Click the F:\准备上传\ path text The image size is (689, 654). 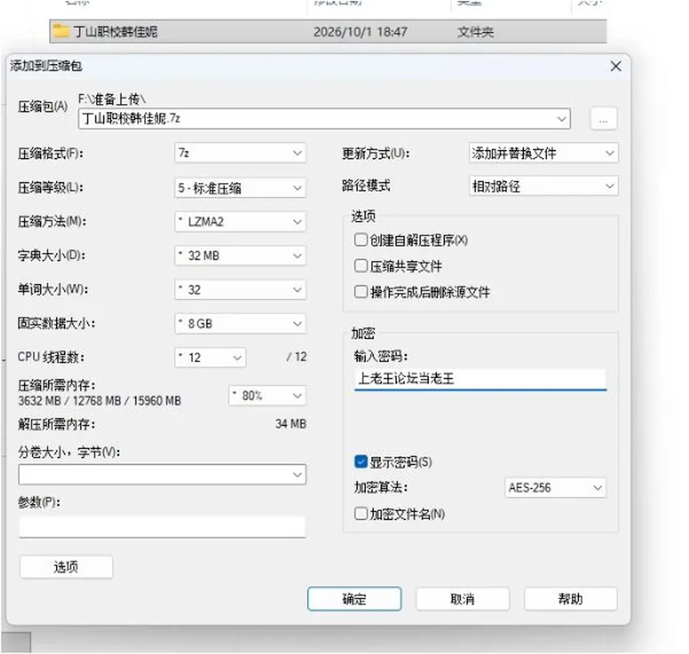112,99
